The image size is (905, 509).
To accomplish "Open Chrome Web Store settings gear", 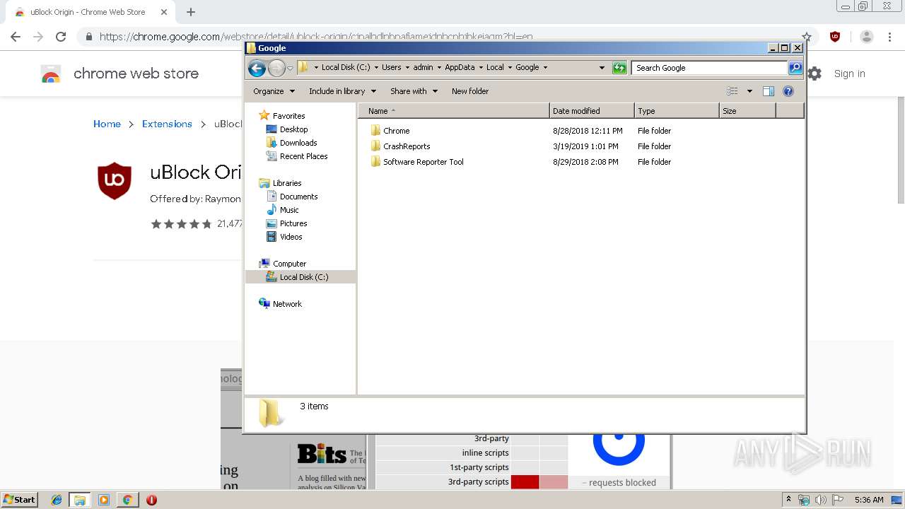I will coord(814,74).
